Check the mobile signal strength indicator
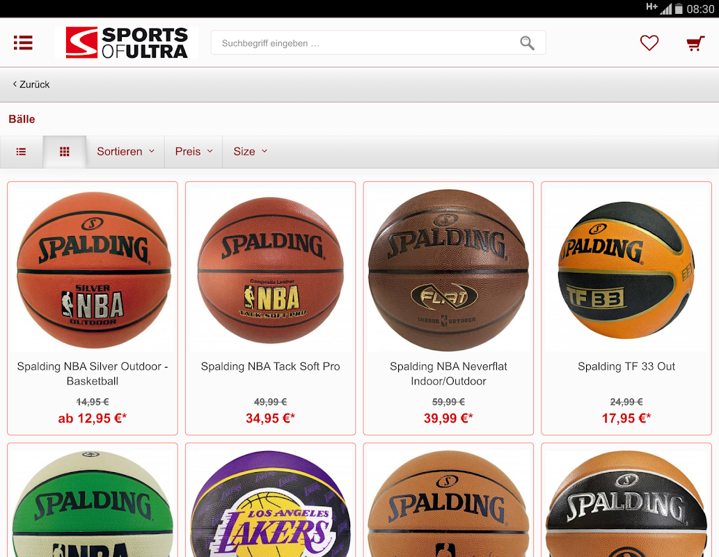719x557 pixels. [666, 9]
